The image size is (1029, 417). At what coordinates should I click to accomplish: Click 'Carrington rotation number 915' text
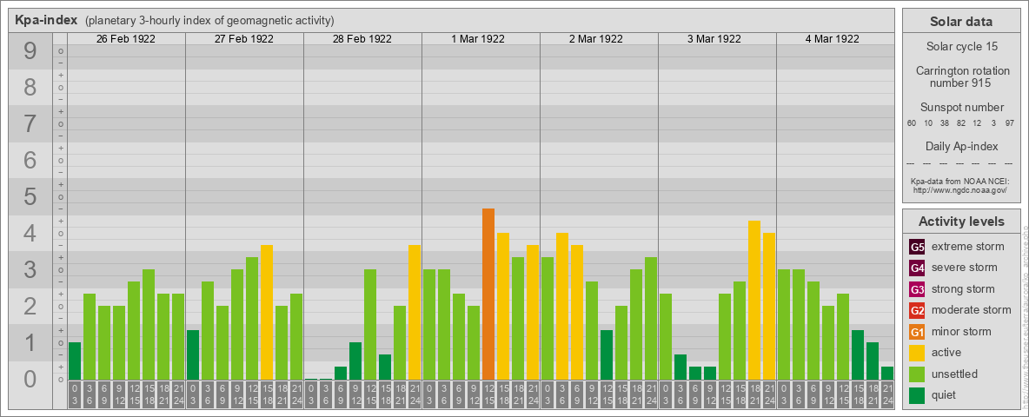point(961,76)
